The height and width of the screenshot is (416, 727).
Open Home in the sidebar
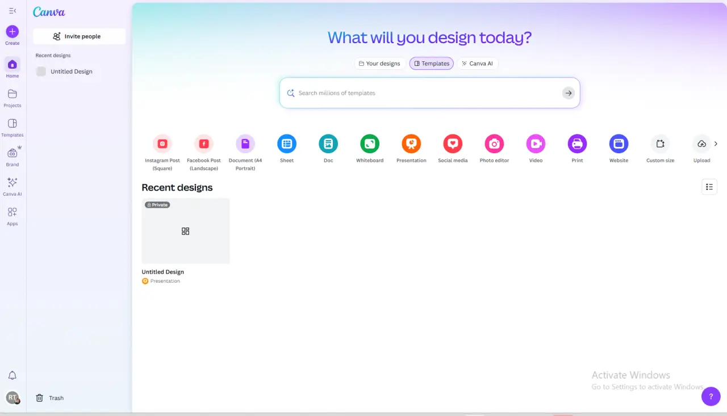click(x=12, y=68)
